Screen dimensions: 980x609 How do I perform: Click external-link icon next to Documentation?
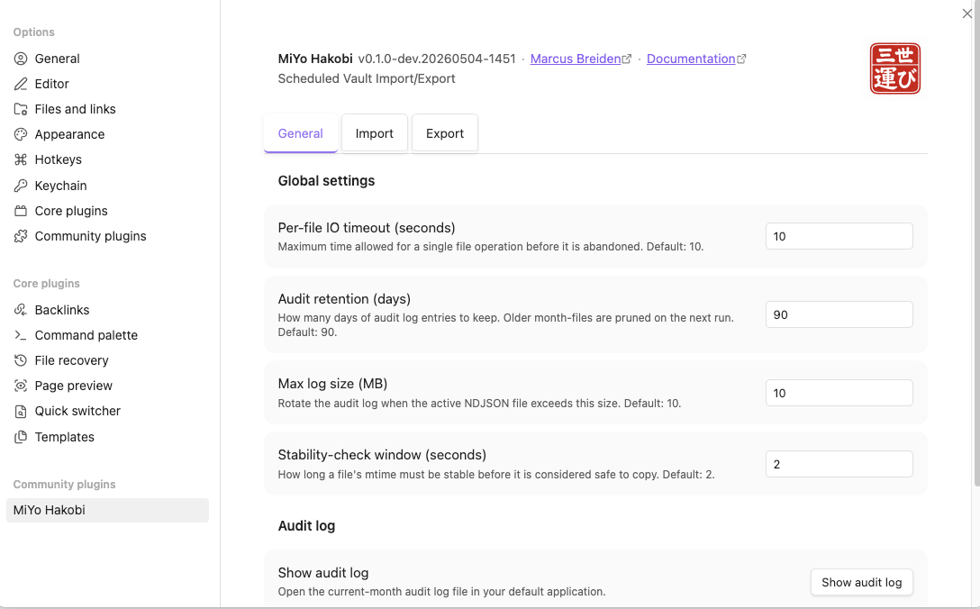point(741,59)
